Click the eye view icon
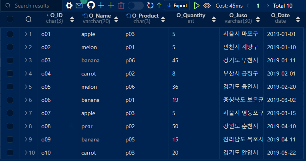Viewport: 306px width, 161px height. coord(207,6)
